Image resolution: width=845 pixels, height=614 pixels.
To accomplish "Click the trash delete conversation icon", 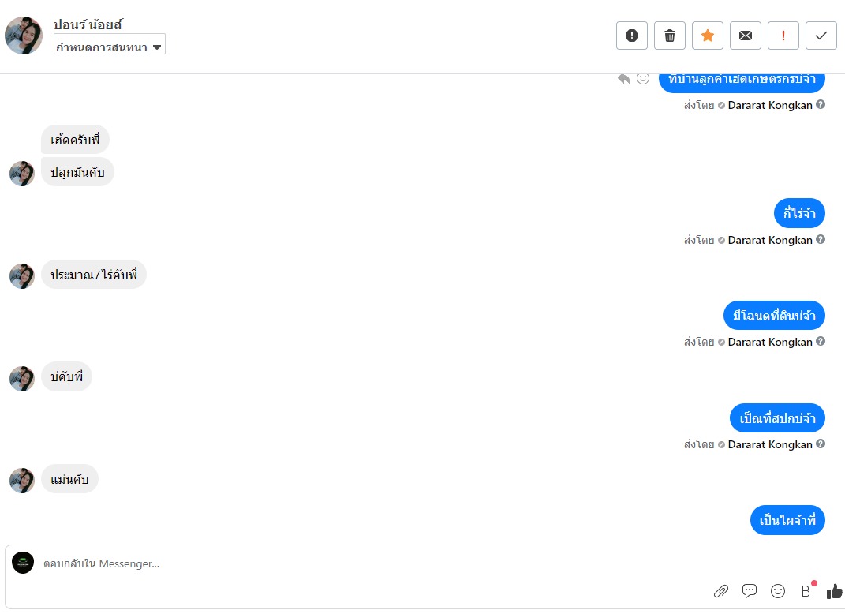I will point(670,36).
